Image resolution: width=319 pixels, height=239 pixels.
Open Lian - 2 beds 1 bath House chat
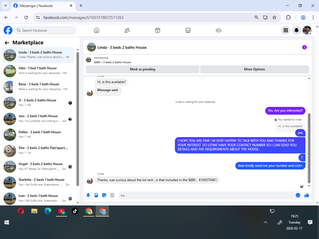(x=38, y=198)
